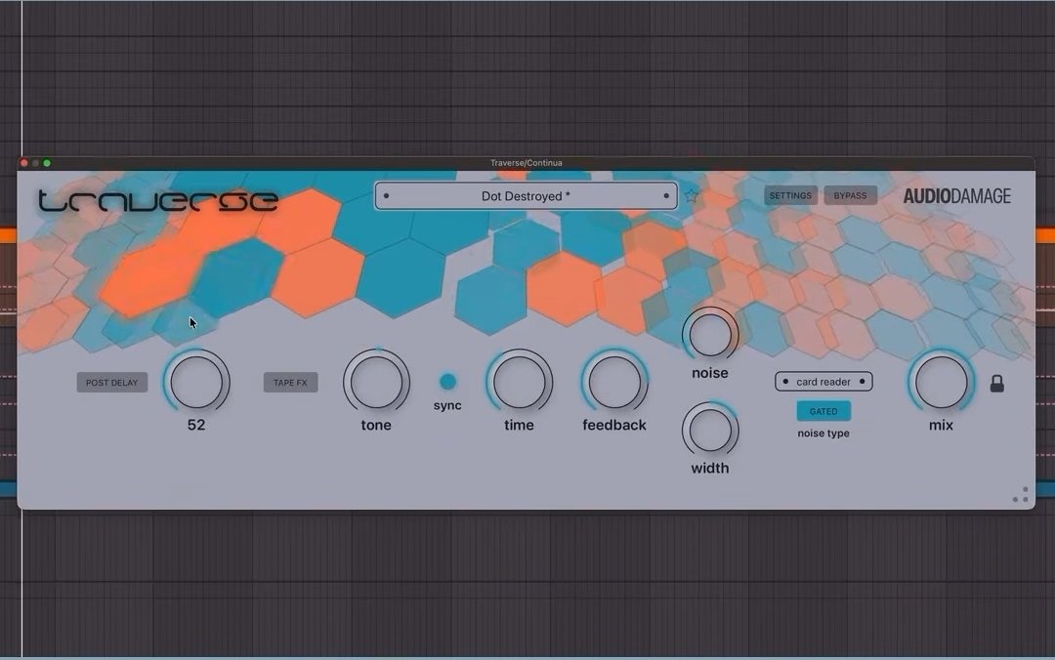Select previous noise type via left dot
This screenshot has height=660, width=1055.
click(x=785, y=382)
